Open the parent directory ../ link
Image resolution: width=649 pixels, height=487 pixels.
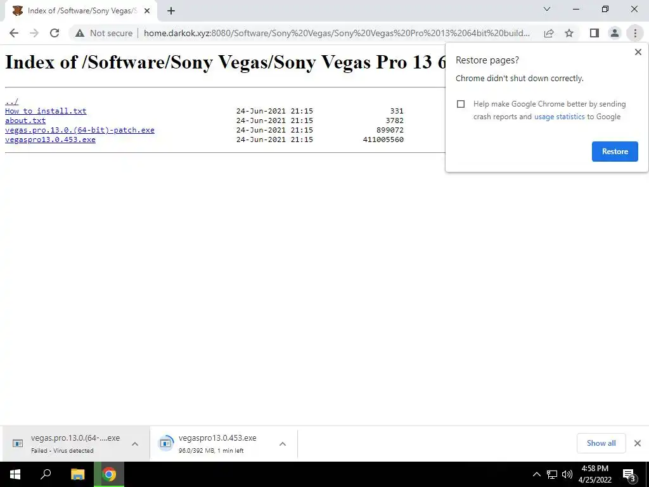[x=11, y=101]
